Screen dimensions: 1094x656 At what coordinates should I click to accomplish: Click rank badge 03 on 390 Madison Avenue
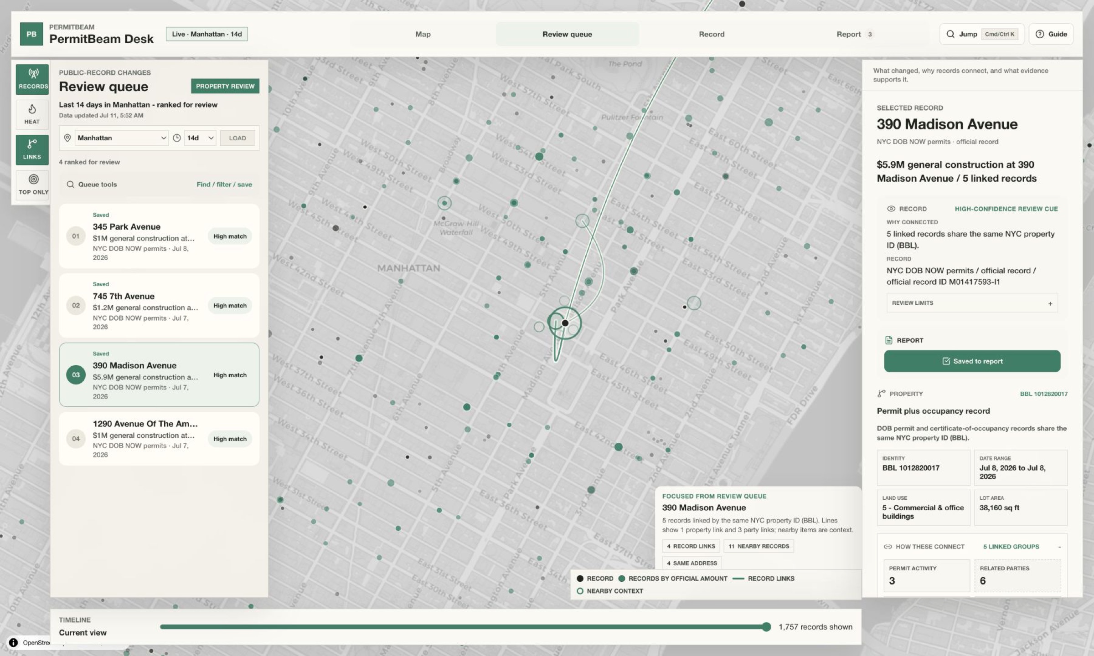click(76, 375)
